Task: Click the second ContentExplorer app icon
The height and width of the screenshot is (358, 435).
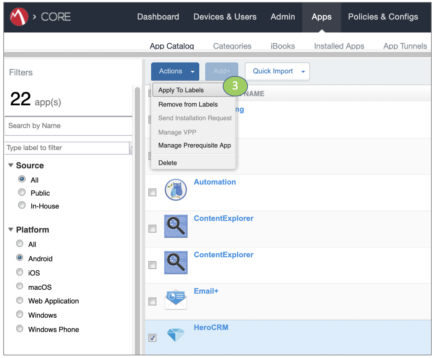Action: click(176, 263)
